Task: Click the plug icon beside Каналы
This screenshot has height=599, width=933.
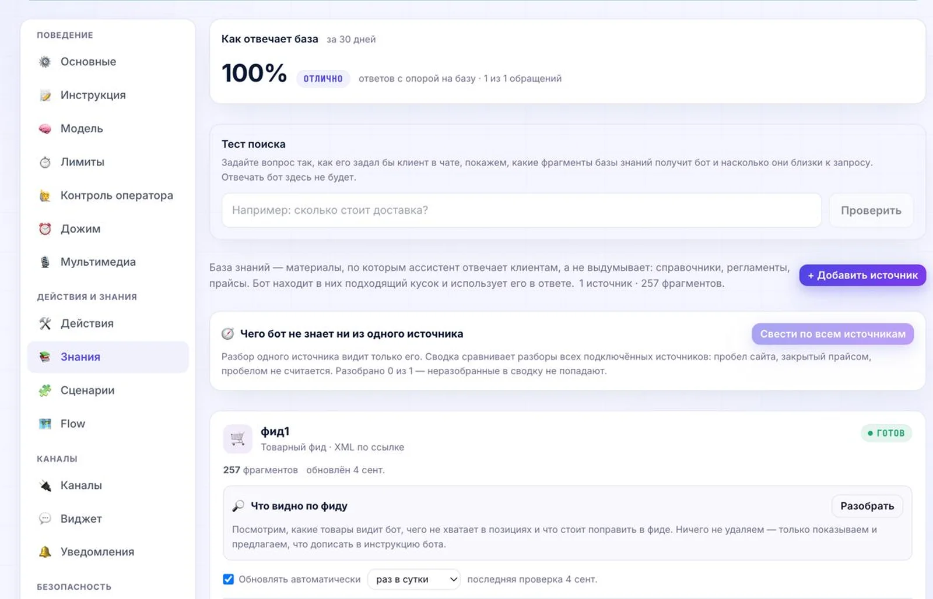Action: [x=45, y=485]
